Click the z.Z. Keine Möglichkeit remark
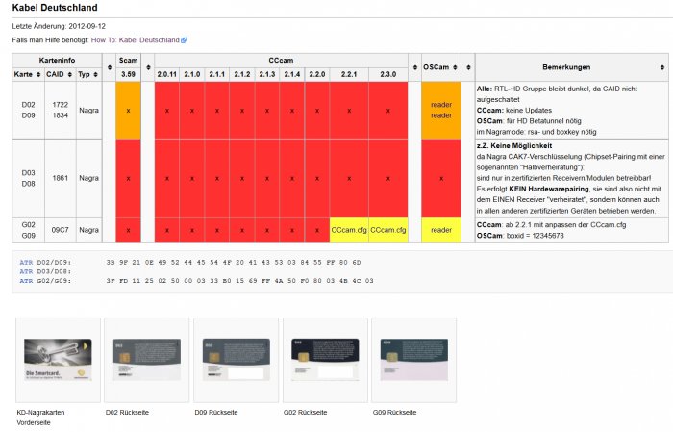The image size is (673, 432). click(514, 146)
